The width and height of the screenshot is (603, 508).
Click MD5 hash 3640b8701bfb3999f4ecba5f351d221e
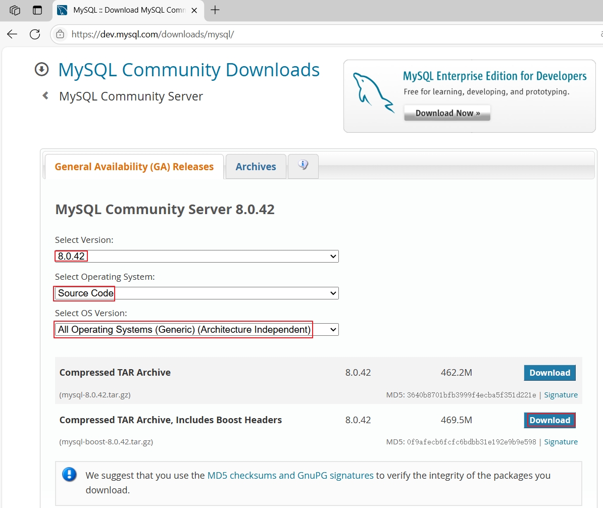point(472,395)
